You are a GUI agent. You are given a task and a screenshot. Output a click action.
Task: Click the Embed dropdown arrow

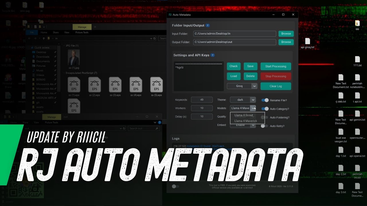[x=253, y=125]
